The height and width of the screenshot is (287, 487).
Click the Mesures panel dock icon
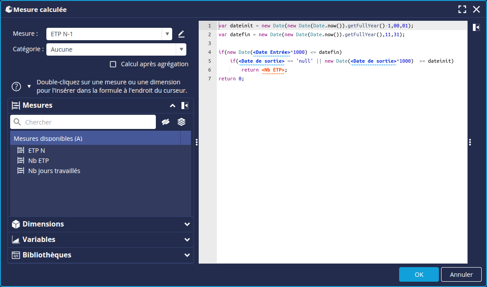tap(185, 106)
